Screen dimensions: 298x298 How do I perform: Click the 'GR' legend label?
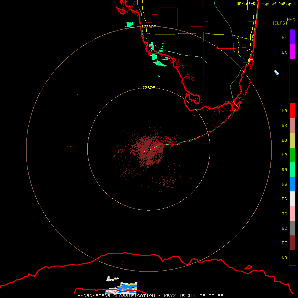pos(284,125)
